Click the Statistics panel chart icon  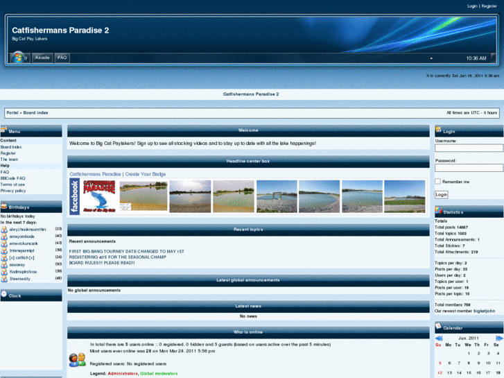[x=438, y=210]
